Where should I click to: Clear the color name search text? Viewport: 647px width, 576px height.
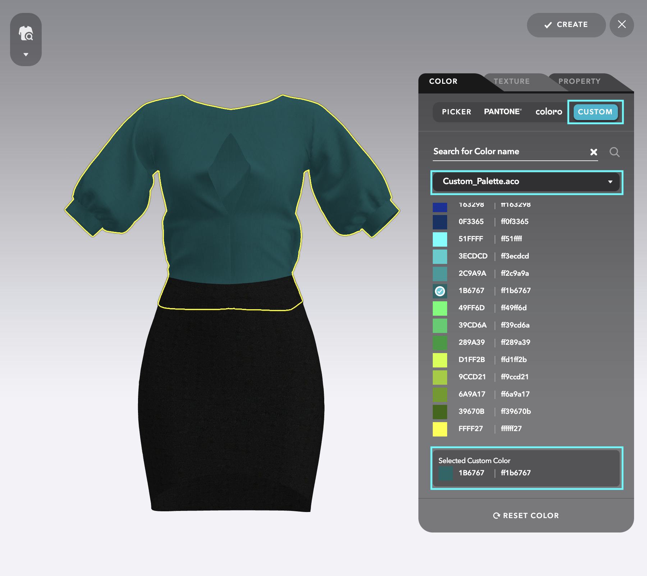(x=594, y=152)
